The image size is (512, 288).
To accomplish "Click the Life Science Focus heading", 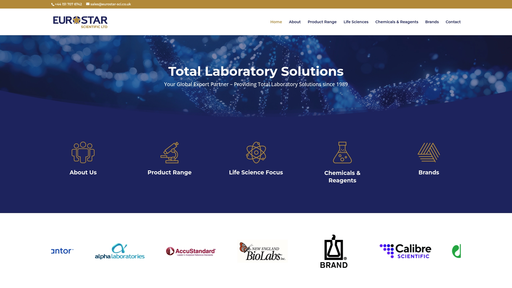I will [x=256, y=173].
